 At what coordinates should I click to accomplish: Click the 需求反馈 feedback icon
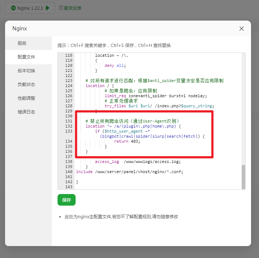pyautogui.click(x=61, y=8)
